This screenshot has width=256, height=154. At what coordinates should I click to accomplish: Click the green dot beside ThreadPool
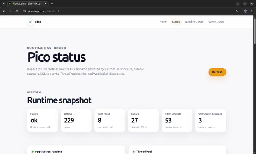[x=134, y=152]
